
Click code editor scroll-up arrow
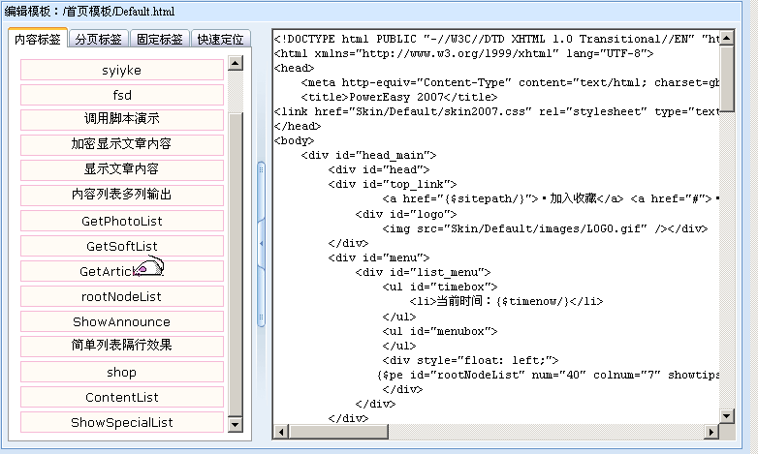[x=727, y=38]
